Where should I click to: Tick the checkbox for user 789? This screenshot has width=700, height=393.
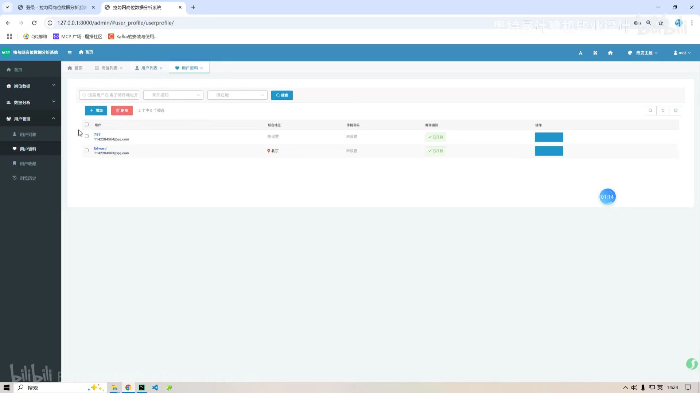point(87,136)
